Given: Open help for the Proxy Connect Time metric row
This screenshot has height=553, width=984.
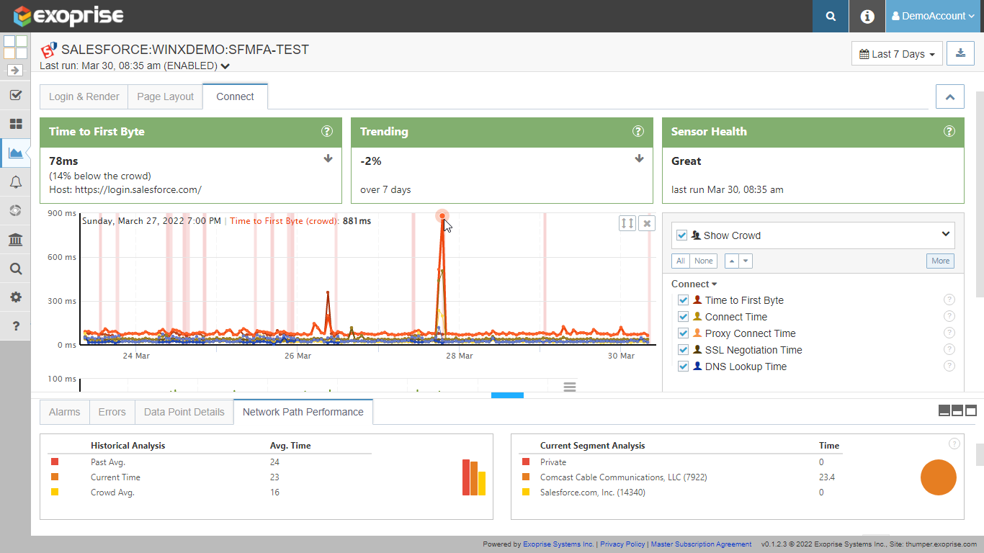Looking at the screenshot, I should [x=949, y=333].
